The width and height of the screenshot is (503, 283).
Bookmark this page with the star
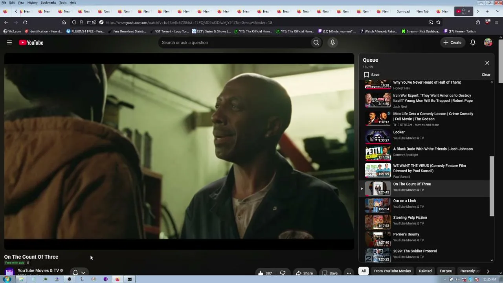click(x=438, y=22)
